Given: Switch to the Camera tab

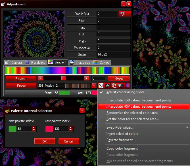Looking at the screenshot, I should [x=14, y=63].
